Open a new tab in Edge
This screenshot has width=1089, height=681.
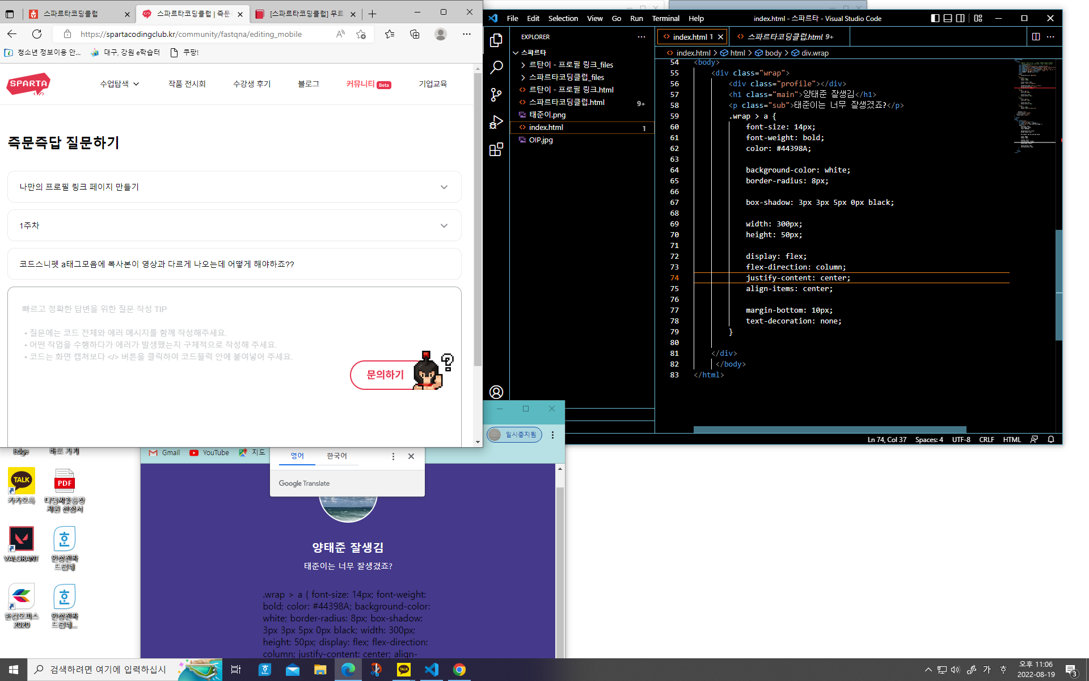(372, 14)
